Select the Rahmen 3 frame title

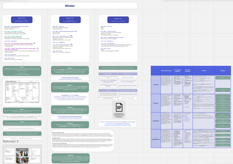11,142
